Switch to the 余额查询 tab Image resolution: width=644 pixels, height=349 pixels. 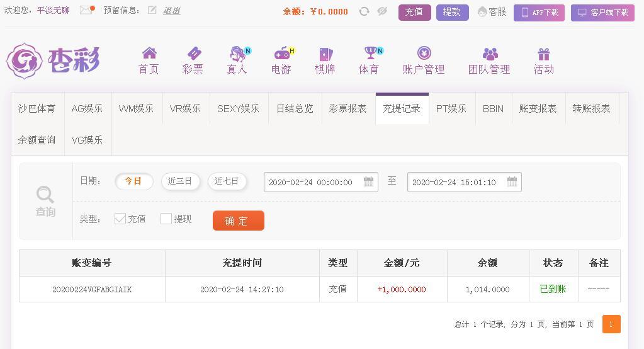(37, 140)
